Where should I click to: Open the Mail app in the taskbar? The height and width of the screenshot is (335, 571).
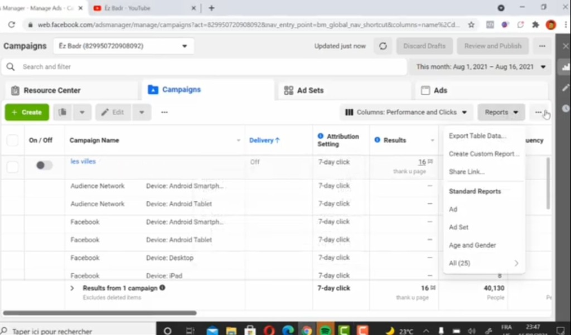212,331
